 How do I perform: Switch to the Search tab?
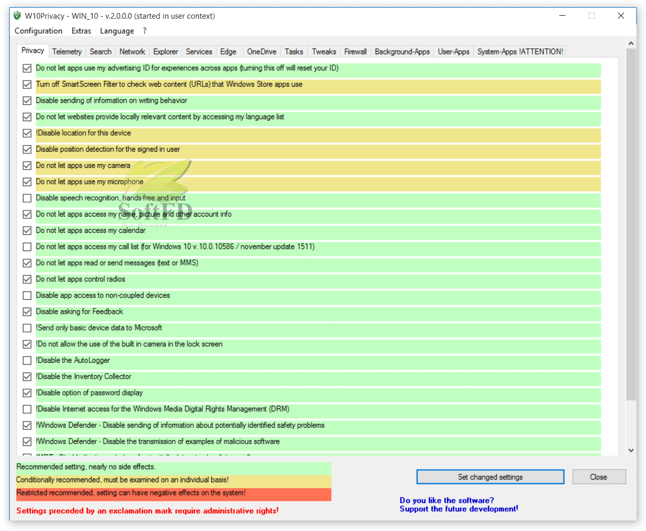[x=100, y=51]
